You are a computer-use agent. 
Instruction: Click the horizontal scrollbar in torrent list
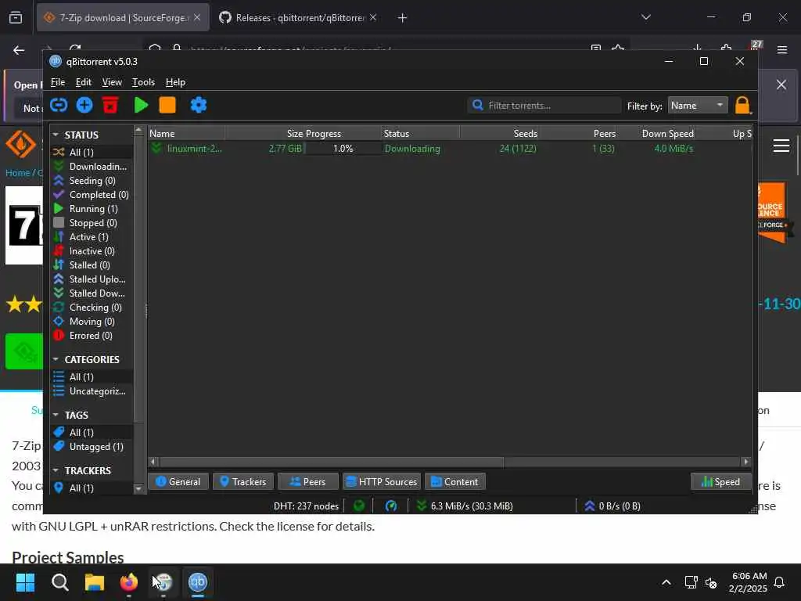pos(331,462)
